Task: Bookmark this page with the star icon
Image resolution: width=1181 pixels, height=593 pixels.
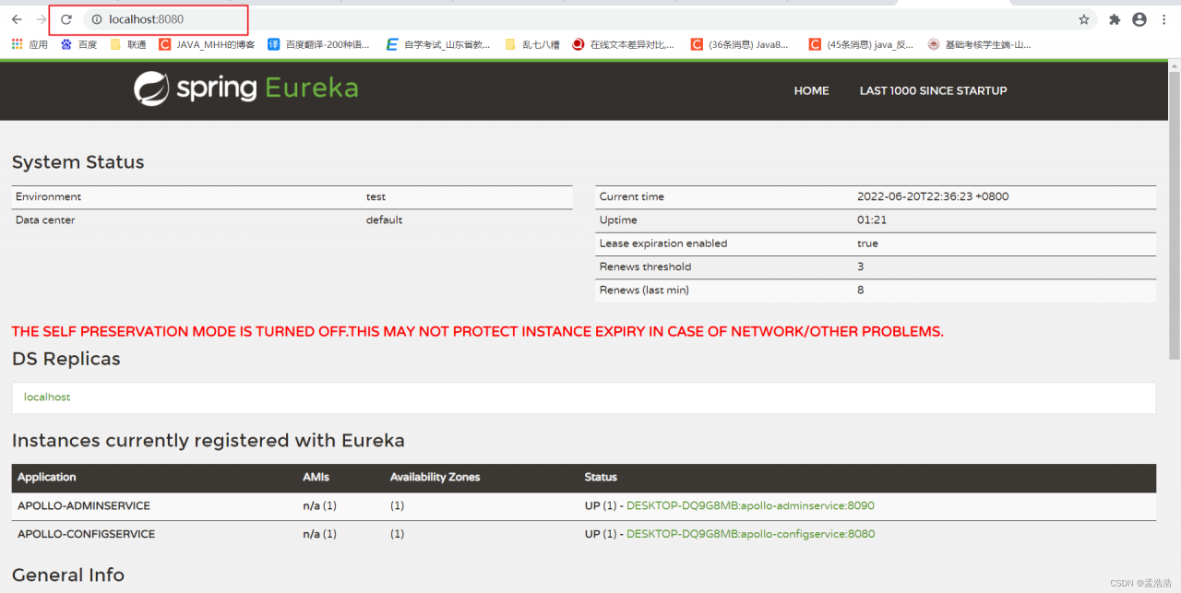Action: [x=1084, y=19]
